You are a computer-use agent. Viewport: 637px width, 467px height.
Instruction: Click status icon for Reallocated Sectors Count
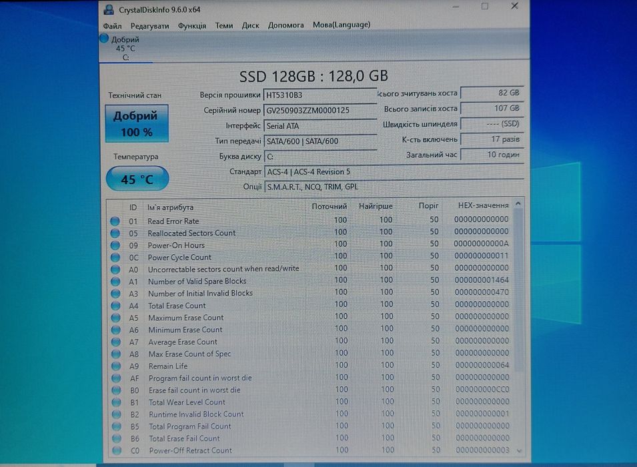pos(115,233)
